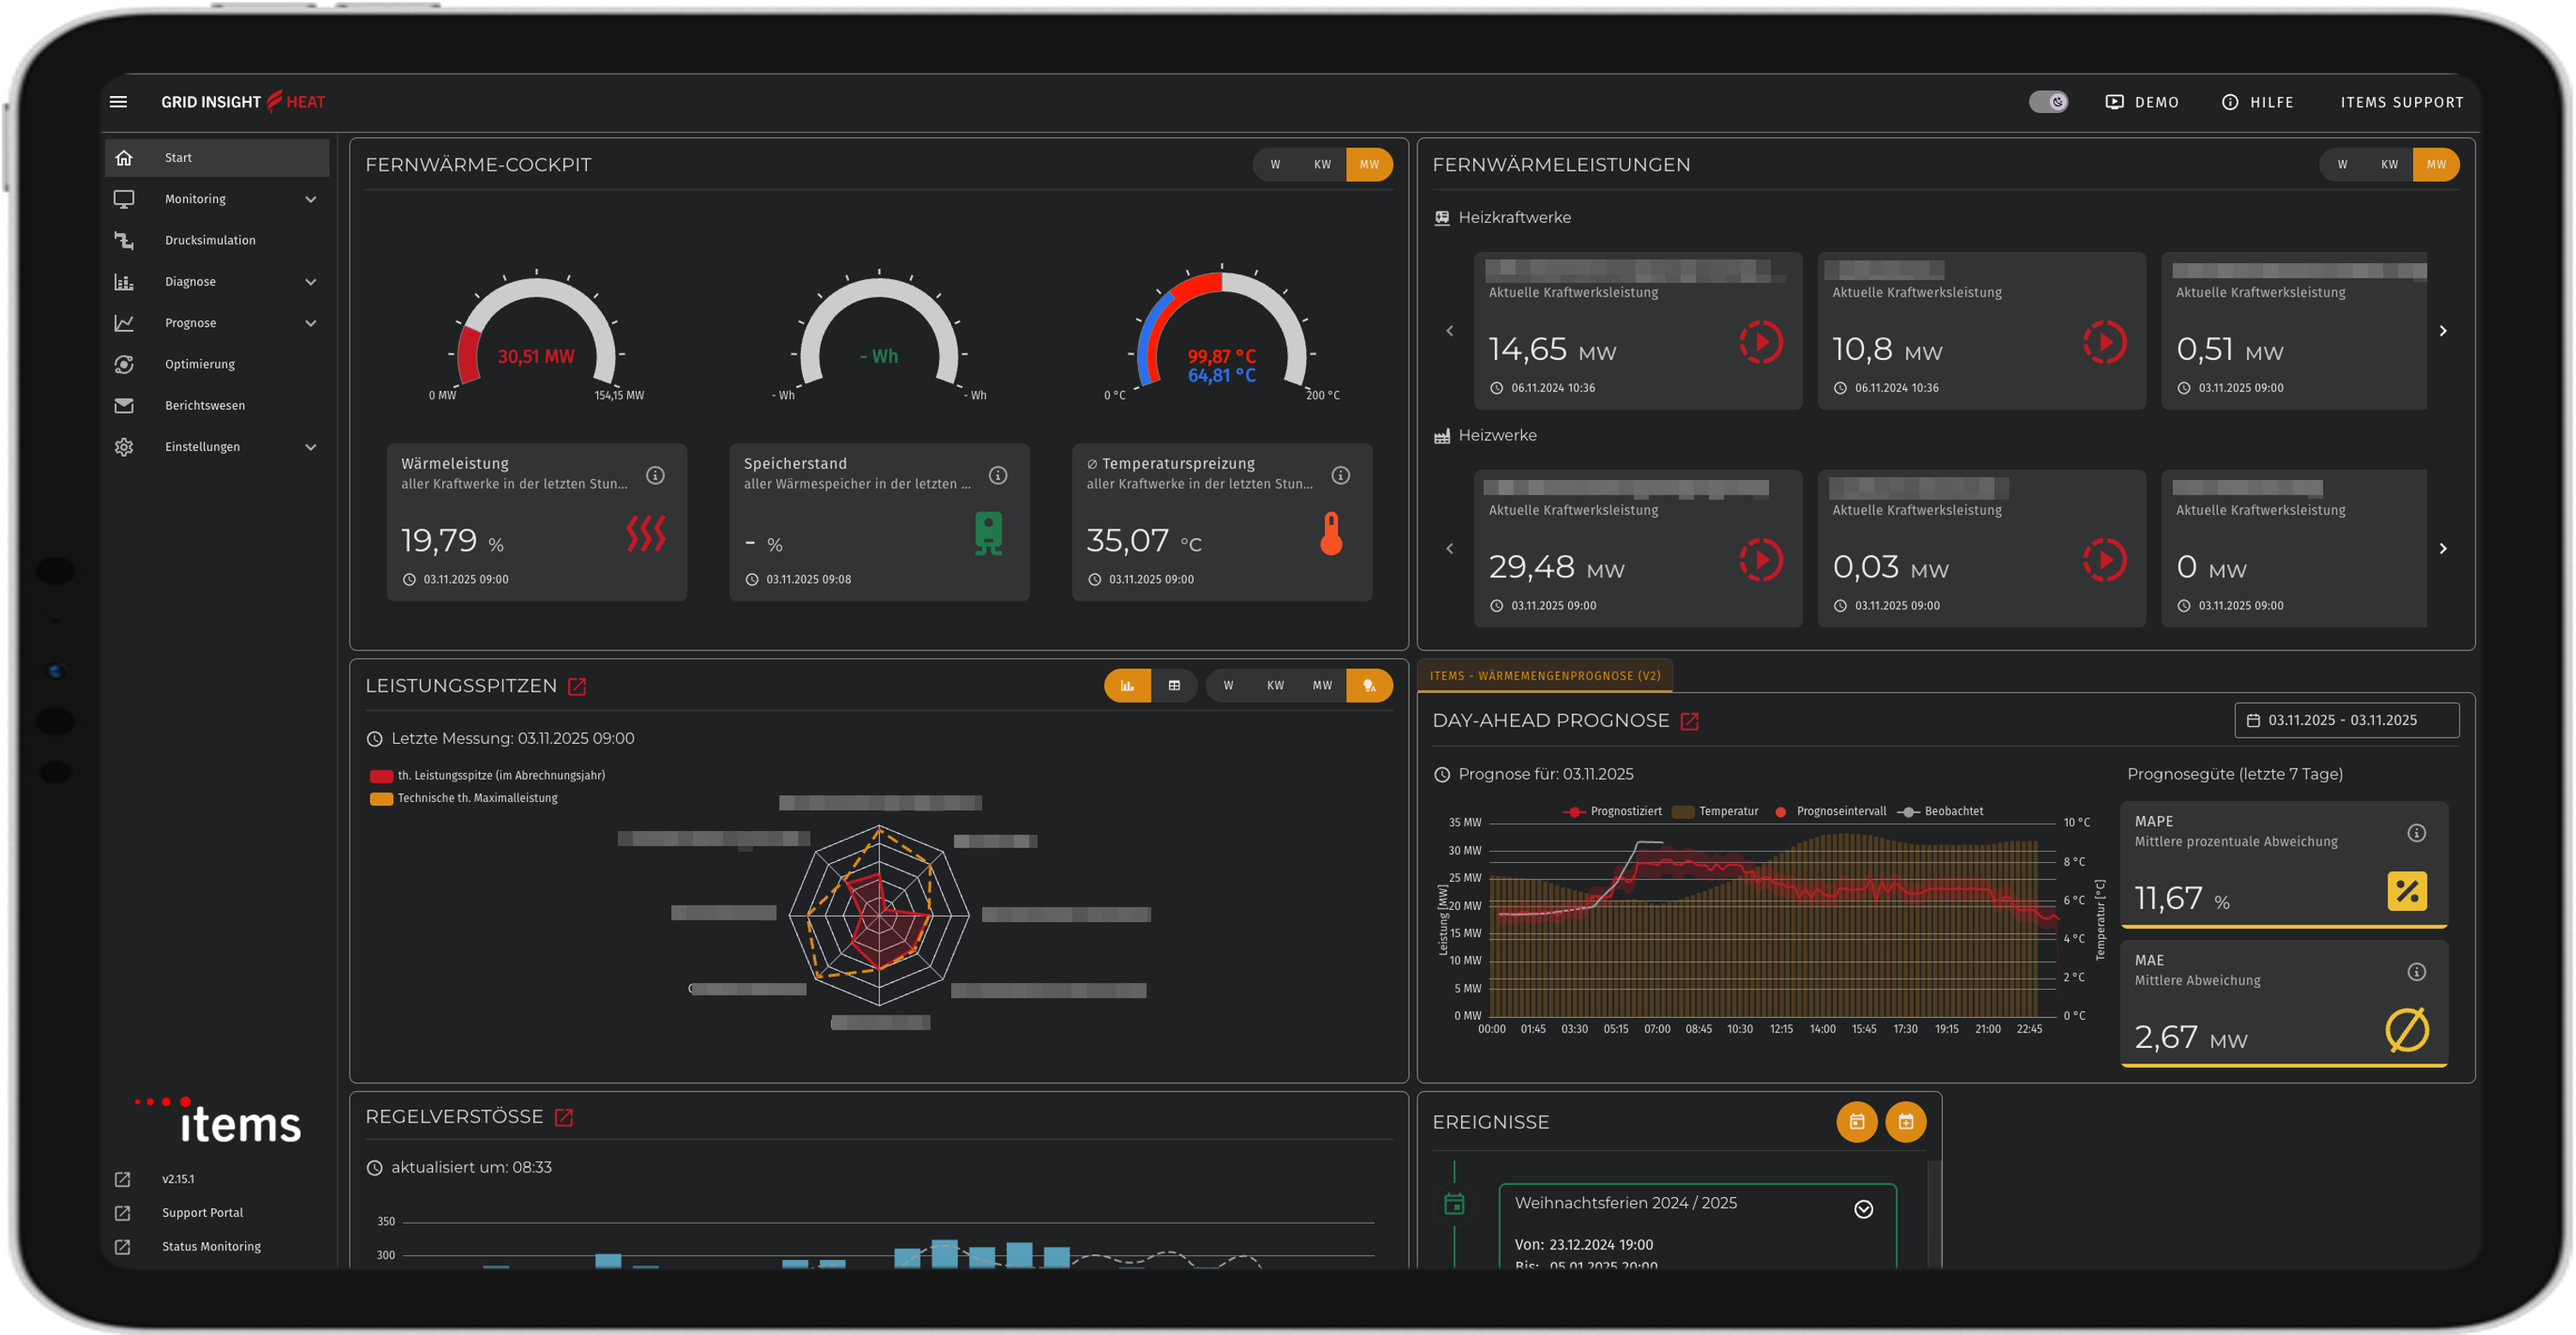Open Berichtswesen in sidebar
Viewport: 2576px width, 1335px height.
click(204, 405)
